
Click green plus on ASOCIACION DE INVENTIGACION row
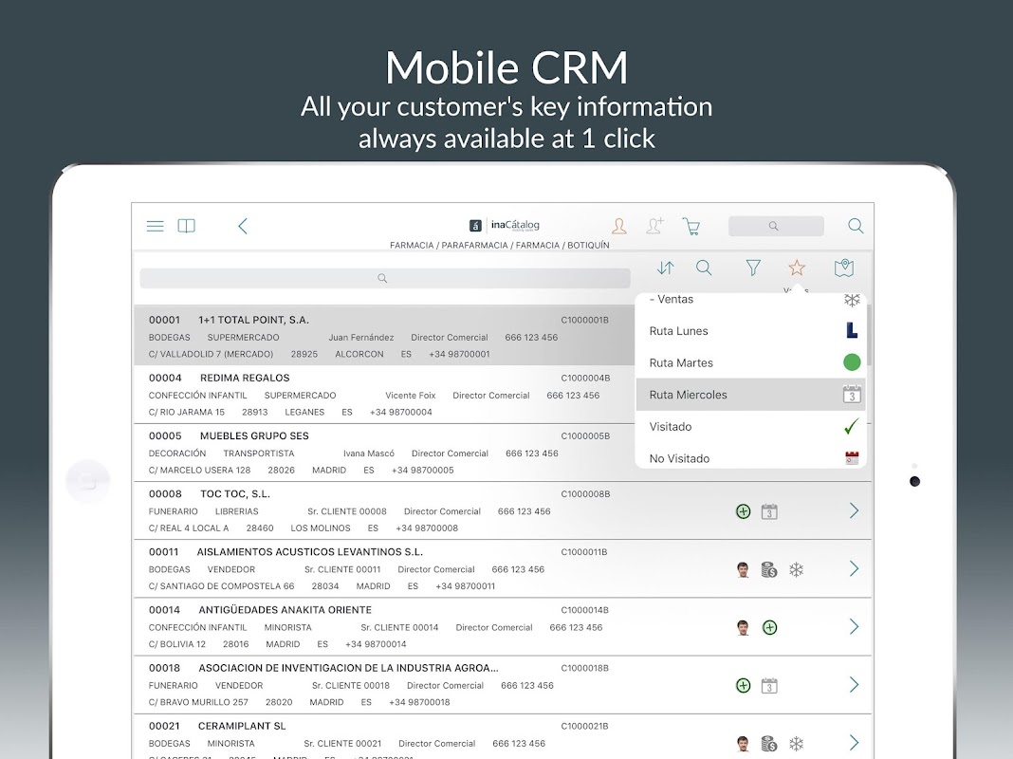coord(743,685)
